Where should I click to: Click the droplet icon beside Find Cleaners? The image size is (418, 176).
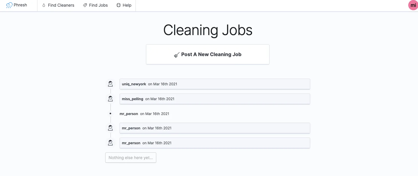pyautogui.click(x=44, y=5)
